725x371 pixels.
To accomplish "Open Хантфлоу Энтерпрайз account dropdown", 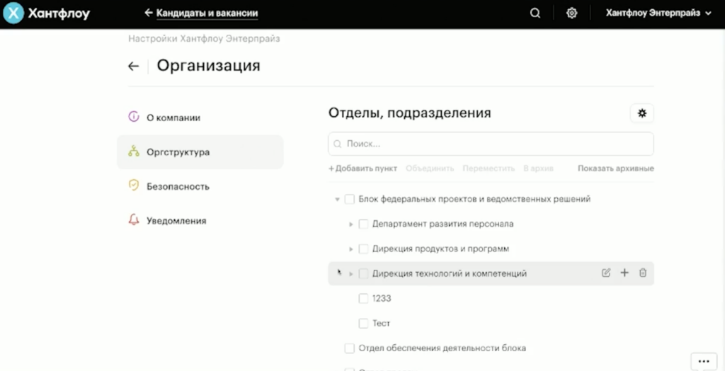I will coord(658,13).
